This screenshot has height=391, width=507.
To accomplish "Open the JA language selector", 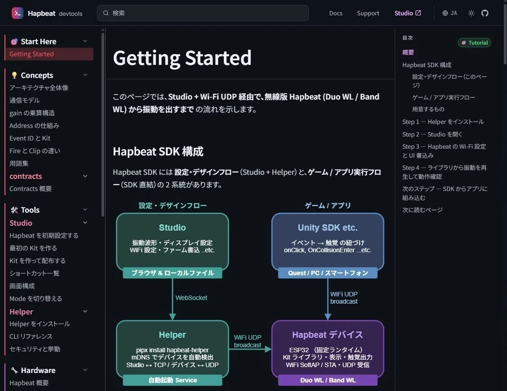I will click(x=450, y=13).
